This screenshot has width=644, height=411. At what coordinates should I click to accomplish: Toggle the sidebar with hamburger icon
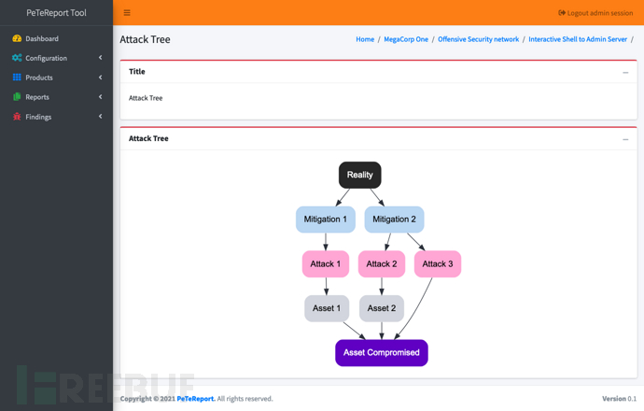(x=127, y=13)
